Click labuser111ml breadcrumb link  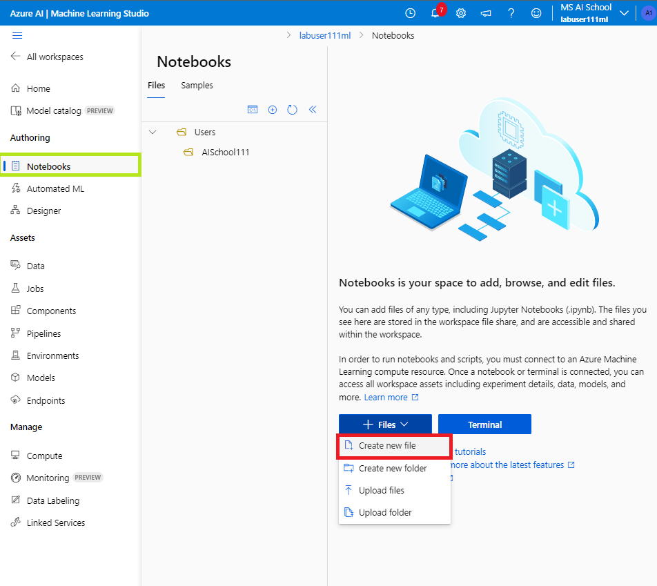pyautogui.click(x=325, y=36)
